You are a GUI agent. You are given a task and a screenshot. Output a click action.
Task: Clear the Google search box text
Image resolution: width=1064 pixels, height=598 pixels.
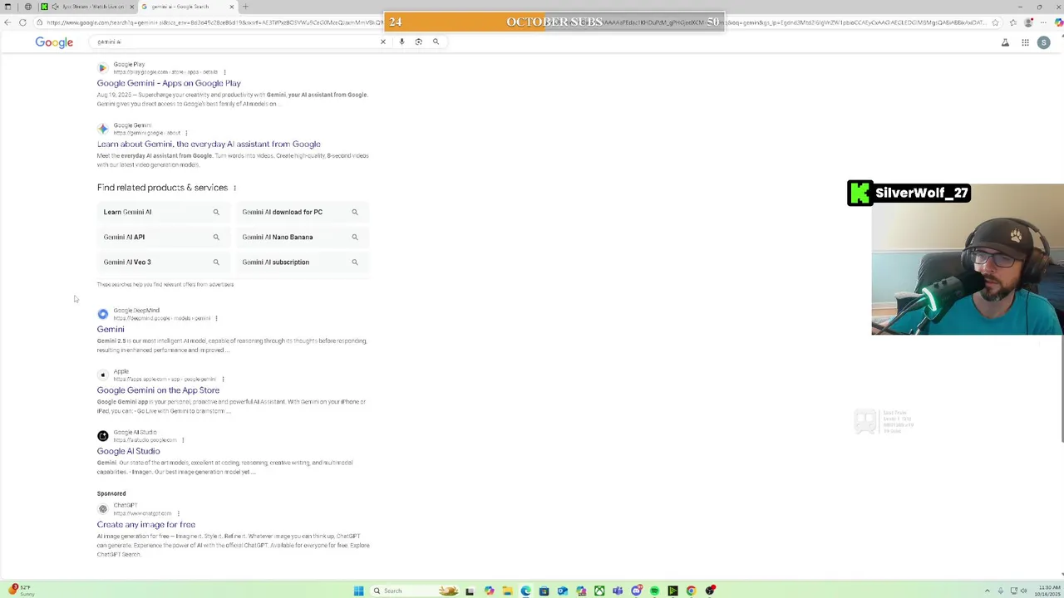pos(383,42)
